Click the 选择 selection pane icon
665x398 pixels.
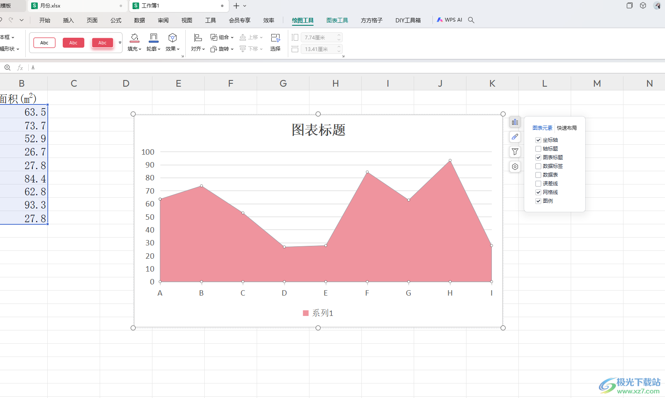click(x=275, y=38)
